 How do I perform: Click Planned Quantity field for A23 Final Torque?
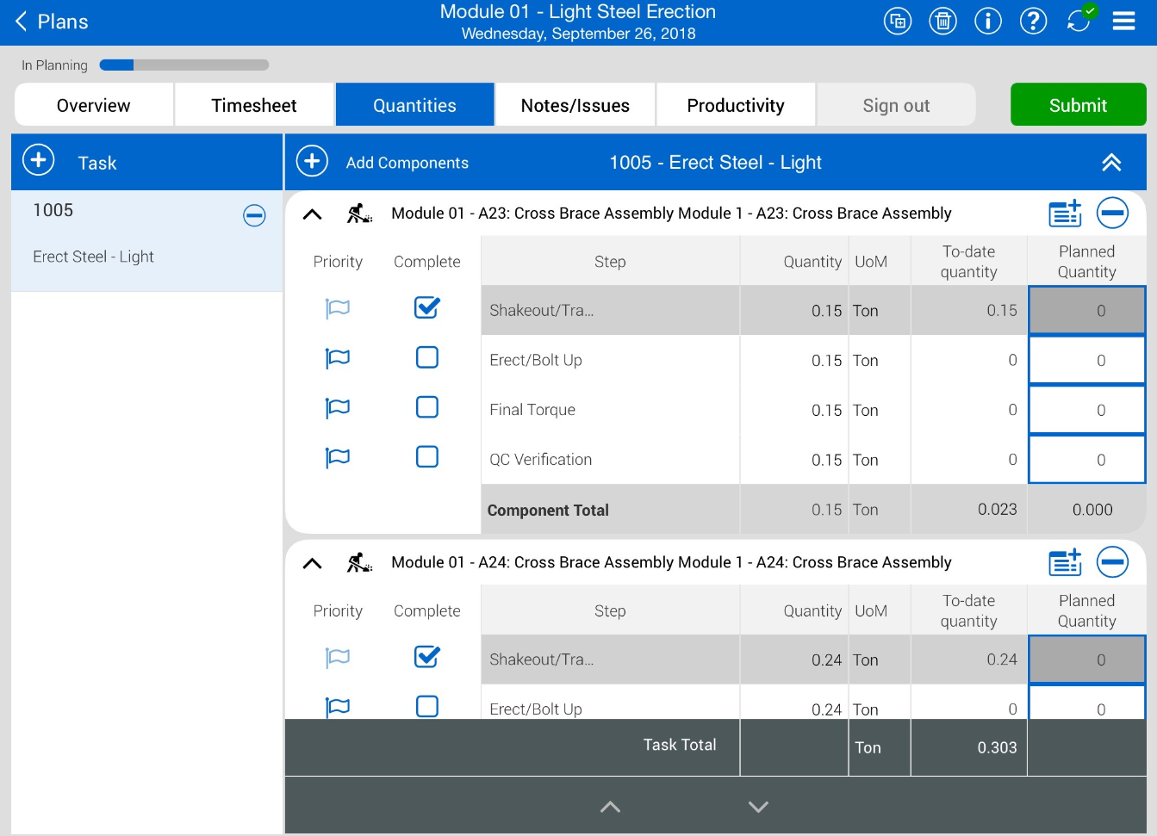click(x=1086, y=410)
